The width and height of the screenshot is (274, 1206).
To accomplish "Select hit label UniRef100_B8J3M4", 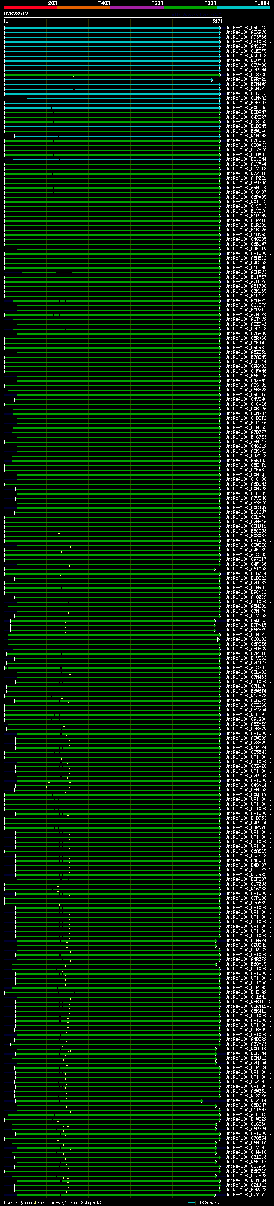I will pos(246,160).
